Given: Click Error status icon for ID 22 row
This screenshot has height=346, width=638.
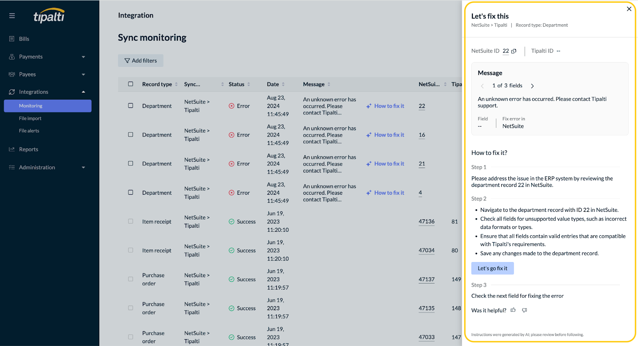Looking at the screenshot, I should pos(231,106).
